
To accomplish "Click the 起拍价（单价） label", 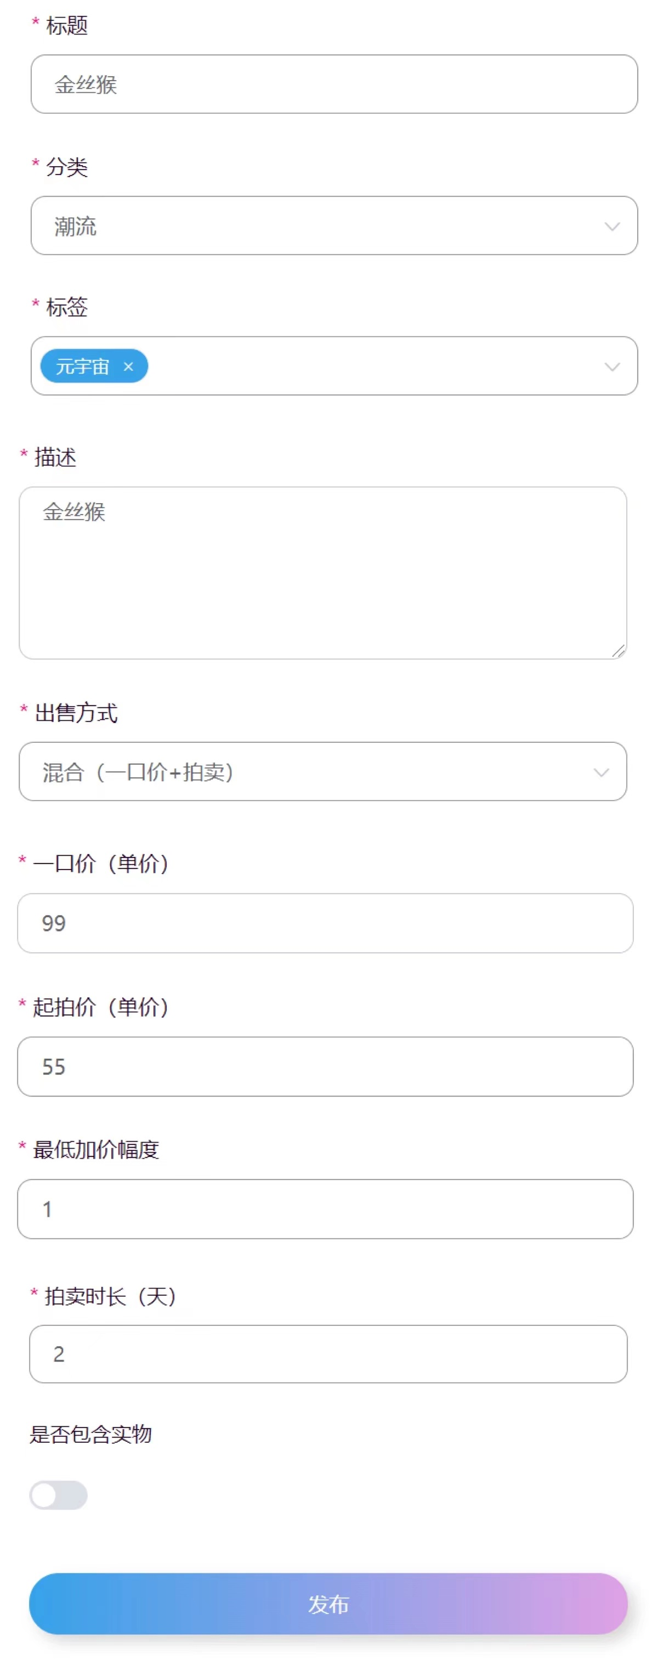I will [101, 1007].
